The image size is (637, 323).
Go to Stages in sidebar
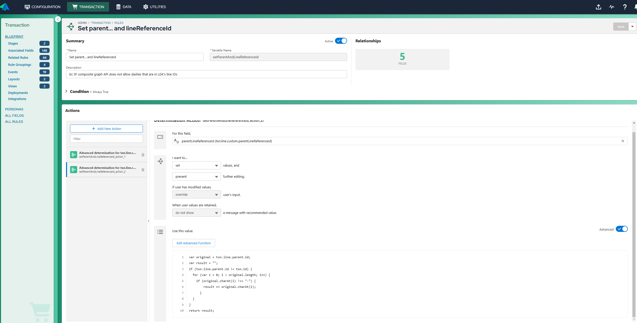click(13, 44)
